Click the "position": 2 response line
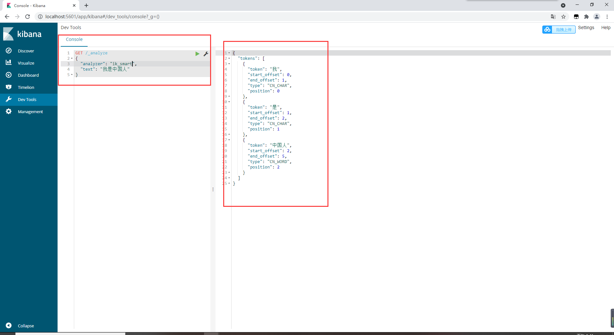Screen dimensions: 614x335 264,167
